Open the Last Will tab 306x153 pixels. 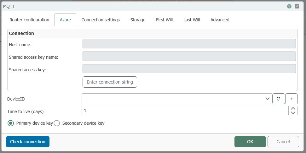point(192,20)
